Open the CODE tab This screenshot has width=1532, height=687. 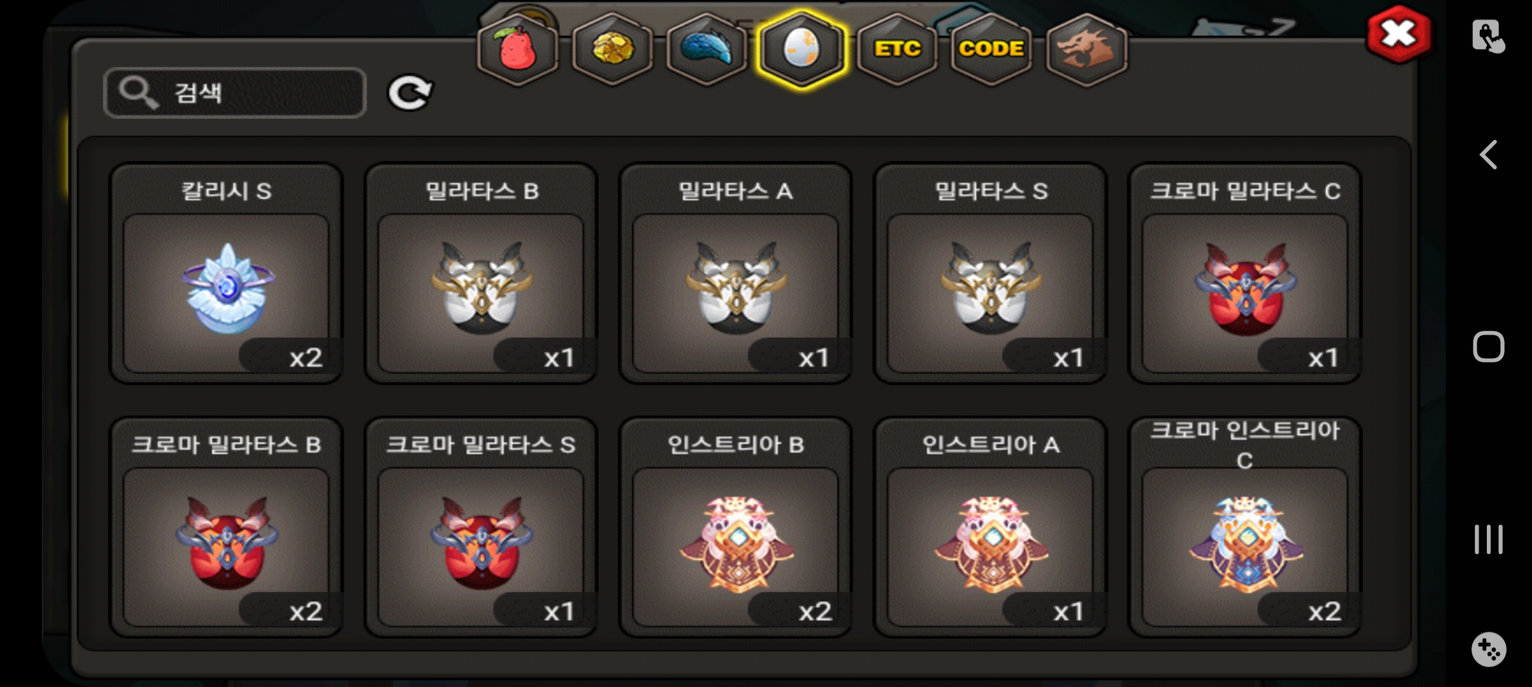point(991,50)
